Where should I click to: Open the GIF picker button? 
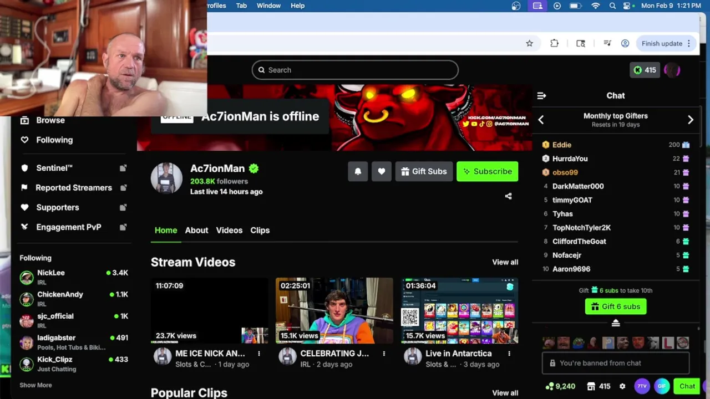[661, 386]
